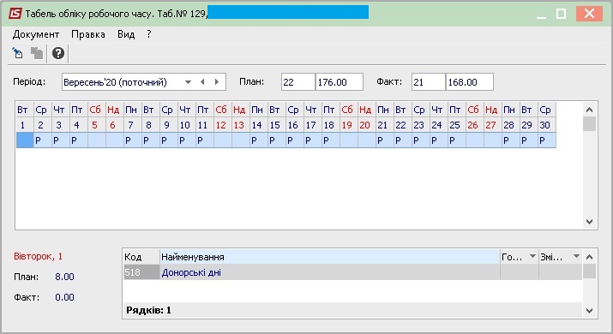The width and height of the screenshot is (613, 334).
Task: Open the Змі... column filter dropdown
Action: click(576, 257)
